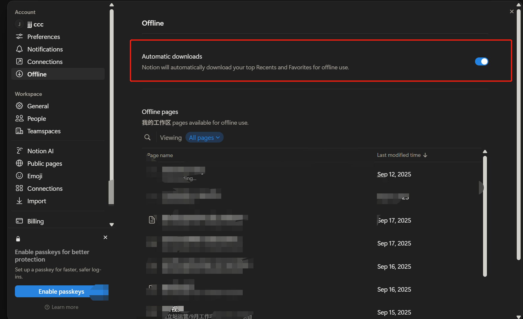
Task: Open the All pages viewing dropdown
Action: tap(205, 137)
